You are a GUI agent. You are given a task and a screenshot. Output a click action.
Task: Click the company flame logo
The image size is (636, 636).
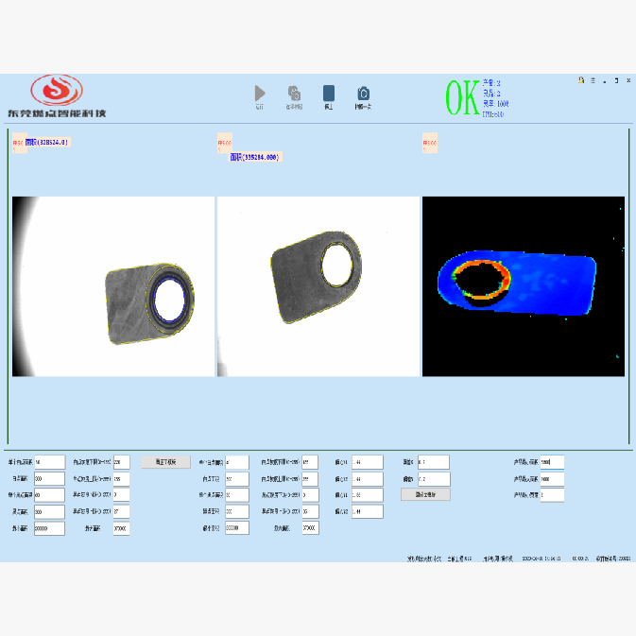[x=57, y=91]
